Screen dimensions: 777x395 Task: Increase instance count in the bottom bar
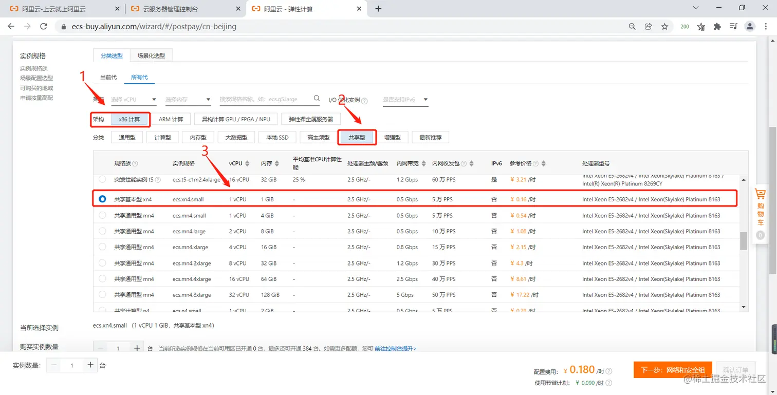pyautogui.click(x=90, y=365)
